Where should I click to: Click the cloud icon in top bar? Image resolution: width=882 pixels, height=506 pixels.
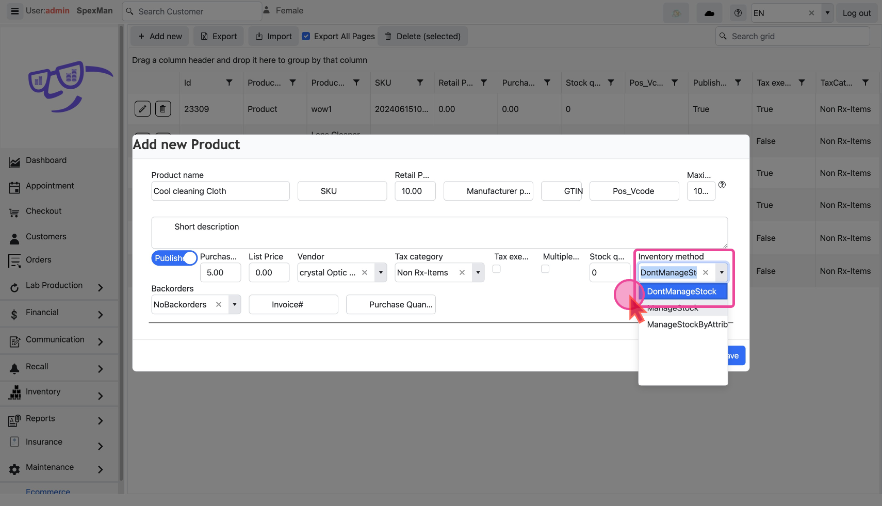[x=709, y=13]
